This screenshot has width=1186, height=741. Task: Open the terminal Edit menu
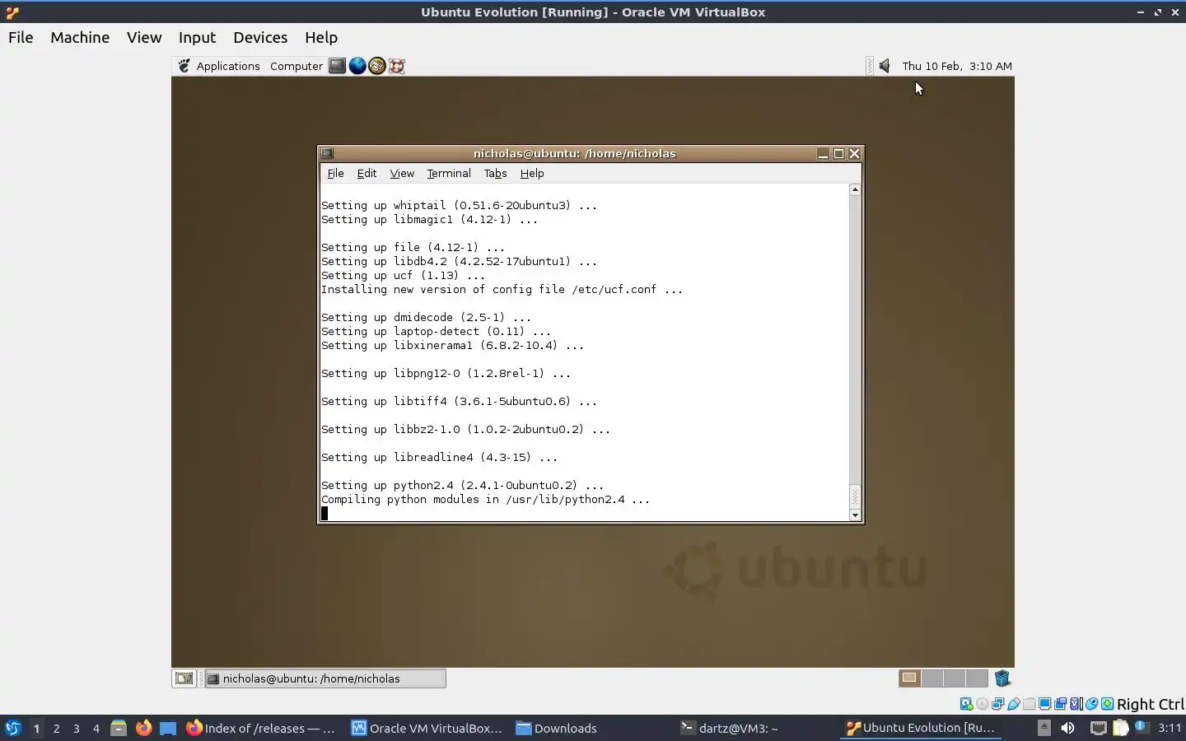(367, 173)
